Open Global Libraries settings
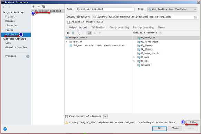Screen dimensions: 201x134 coord(16,47)
